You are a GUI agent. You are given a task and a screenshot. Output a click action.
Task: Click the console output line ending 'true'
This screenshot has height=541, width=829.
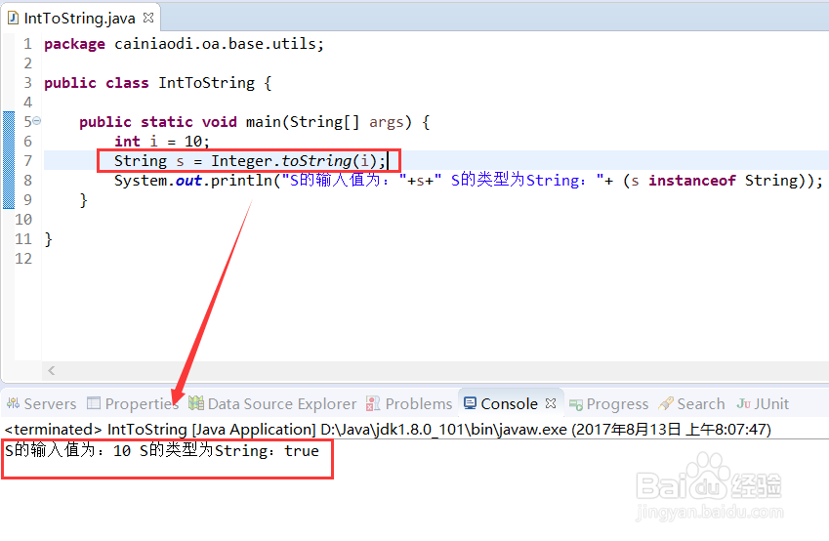(x=162, y=450)
